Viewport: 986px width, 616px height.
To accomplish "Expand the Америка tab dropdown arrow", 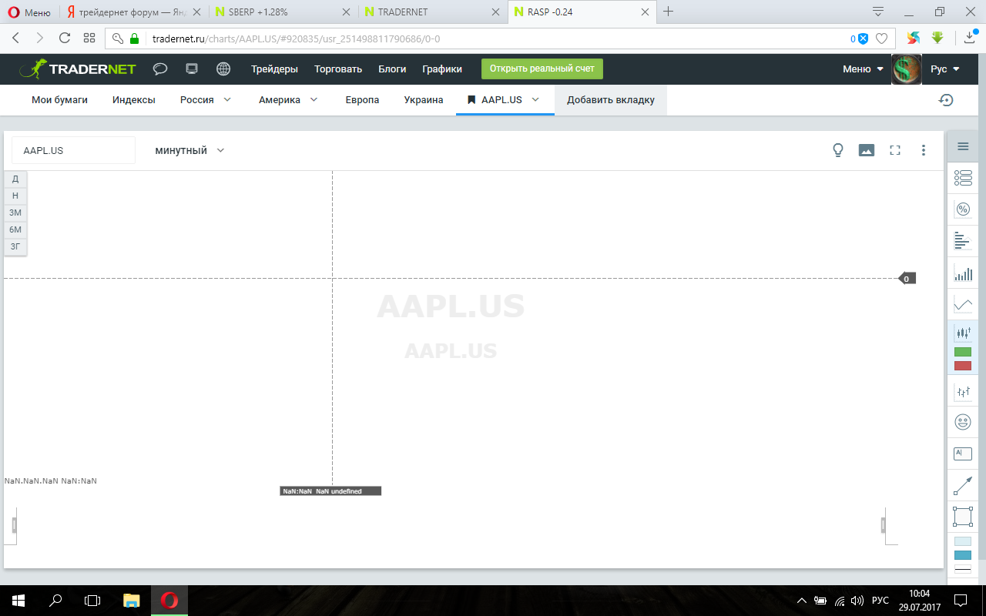I will [x=314, y=99].
